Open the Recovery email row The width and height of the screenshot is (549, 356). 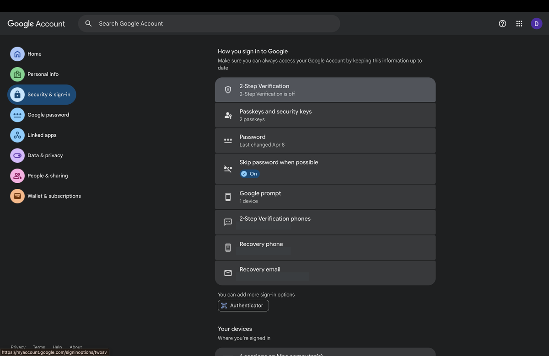point(325,273)
